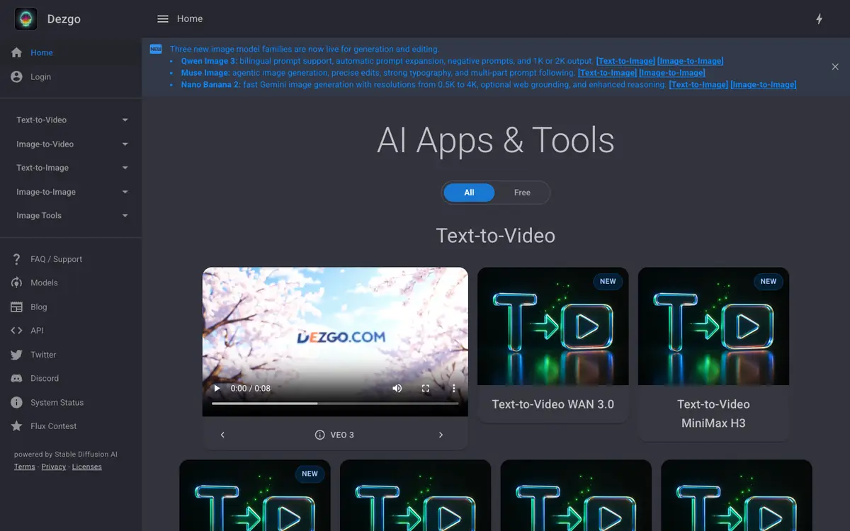Open Nano Banana 2 Image-to-Image link
The height and width of the screenshot is (531, 850).
click(764, 85)
